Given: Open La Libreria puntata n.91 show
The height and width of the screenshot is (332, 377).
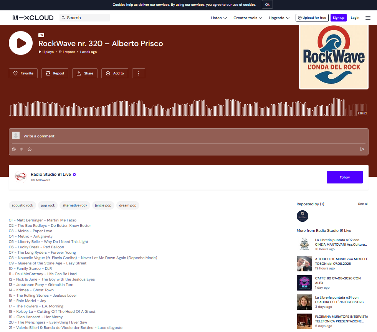Looking at the screenshot, I should 339,300.
